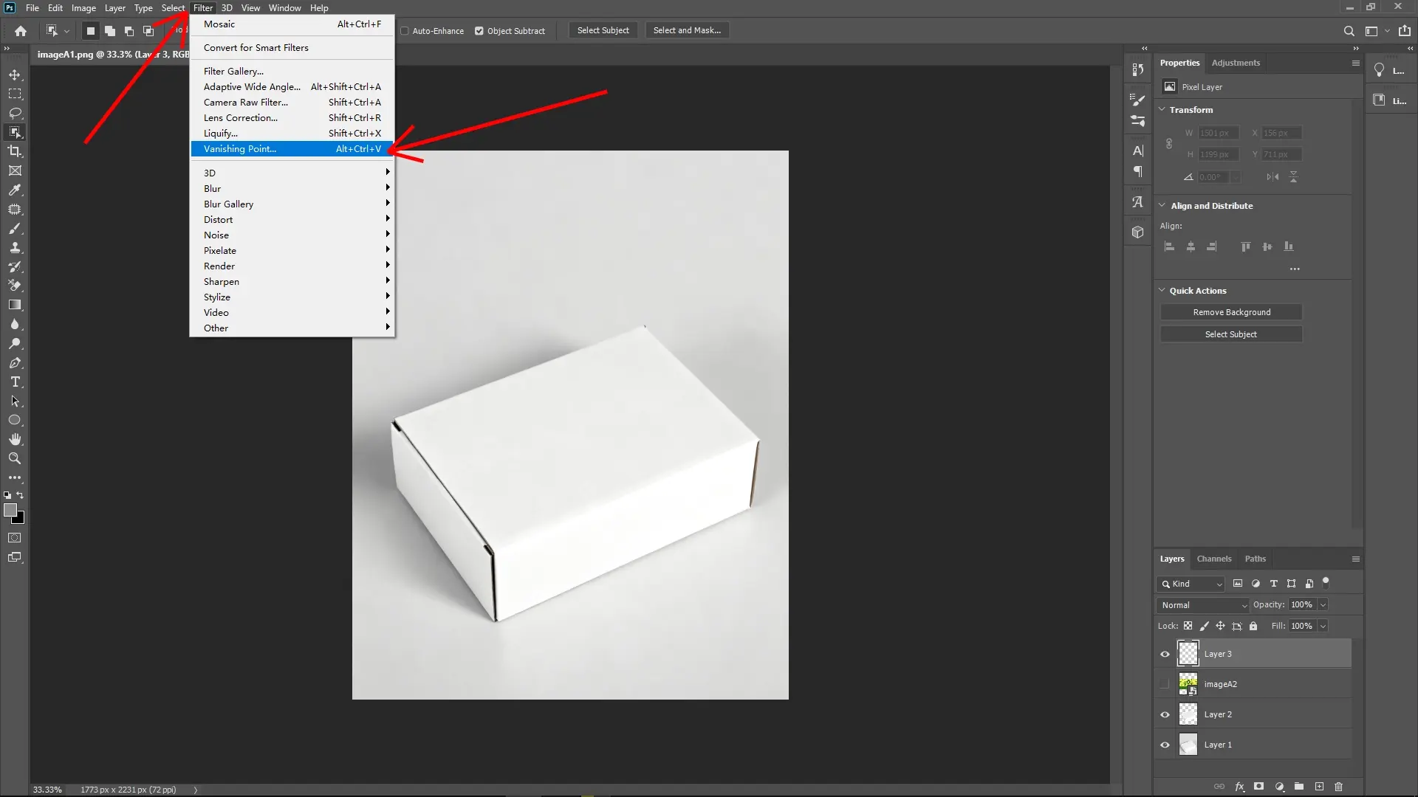
Task: Open layer effects with the fx icon
Action: pos(1240,787)
